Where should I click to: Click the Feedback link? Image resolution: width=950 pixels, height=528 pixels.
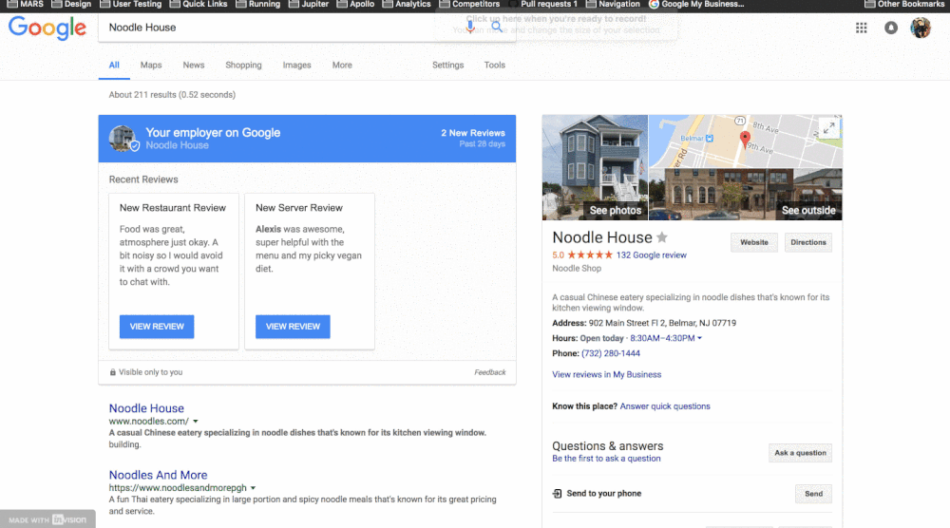489,372
